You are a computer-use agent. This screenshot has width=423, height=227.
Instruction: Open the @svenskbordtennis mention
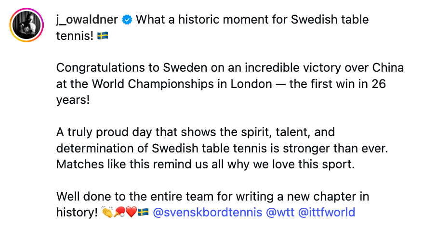pos(208,212)
